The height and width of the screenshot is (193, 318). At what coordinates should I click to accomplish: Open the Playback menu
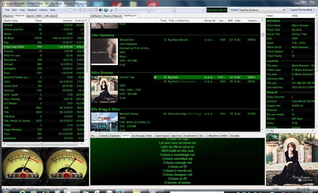32,10
